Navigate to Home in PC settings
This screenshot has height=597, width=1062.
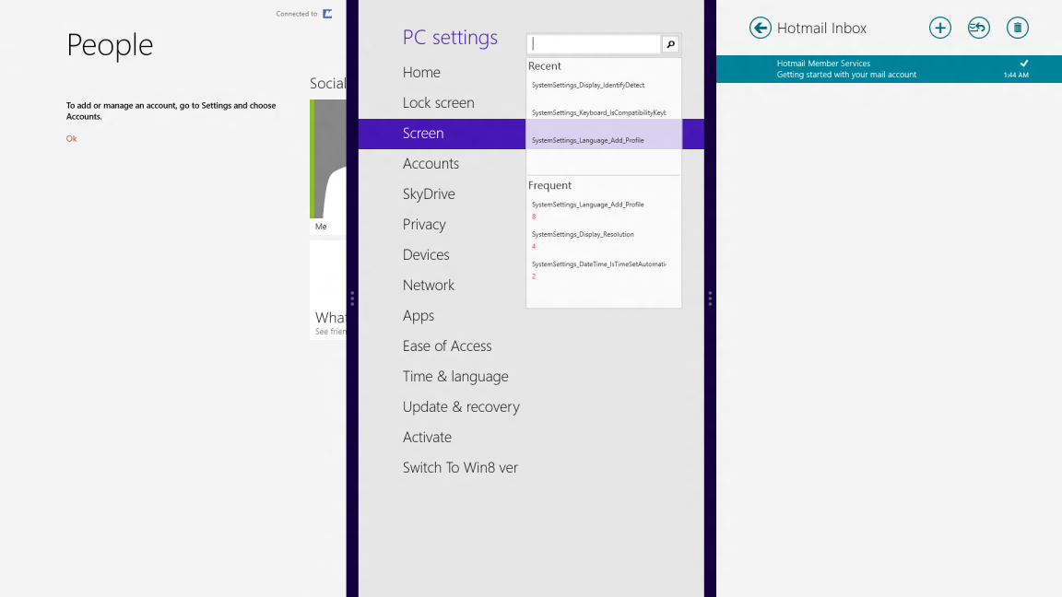(x=421, y=72)
